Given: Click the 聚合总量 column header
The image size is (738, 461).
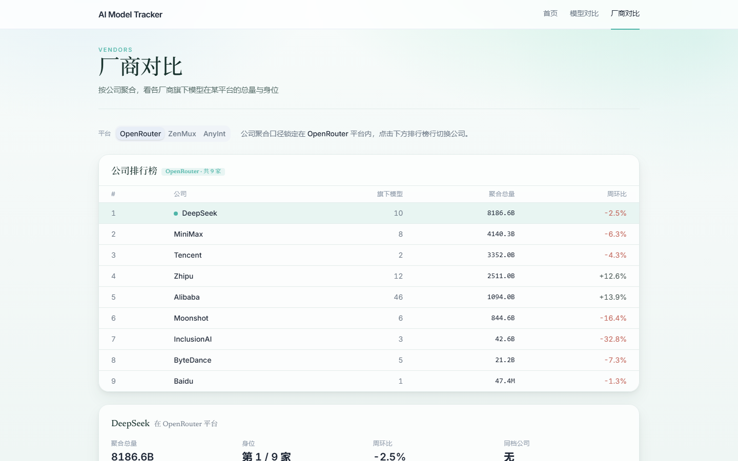Looking at the screenshot, I should point(502,194).
